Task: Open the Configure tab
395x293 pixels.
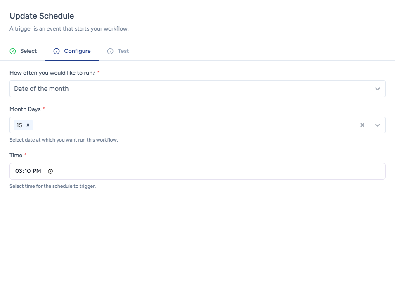Action: 77,51
